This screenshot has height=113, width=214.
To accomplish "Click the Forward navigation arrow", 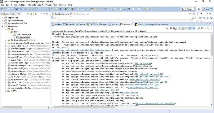I will click(x=154, y=9).
